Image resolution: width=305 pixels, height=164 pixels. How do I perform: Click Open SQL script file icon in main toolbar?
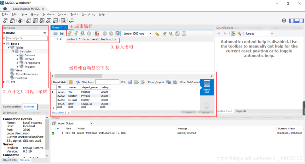click(13, 20)
